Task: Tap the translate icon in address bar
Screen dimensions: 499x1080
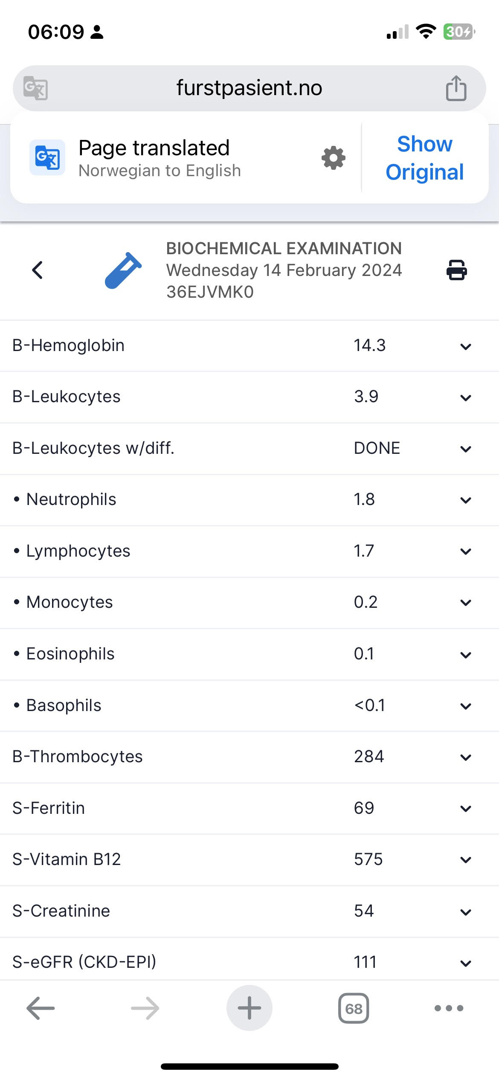Action: 35,88
